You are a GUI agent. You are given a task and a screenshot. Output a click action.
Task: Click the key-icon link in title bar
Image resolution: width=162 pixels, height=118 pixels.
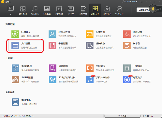pos(130,2)
